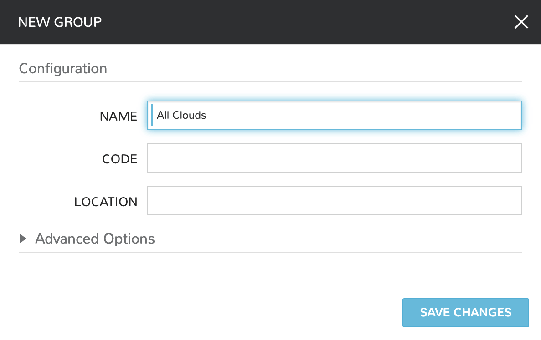This screenshot has width=541, height=340.
Task: Click the Configuration section heading
Action: pyautogui.click(x=63, y=69)
